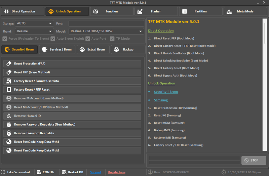Viewport: 269px width, 176px height.
Task: Select the Backup sub-tab
Action: [128, 49]
